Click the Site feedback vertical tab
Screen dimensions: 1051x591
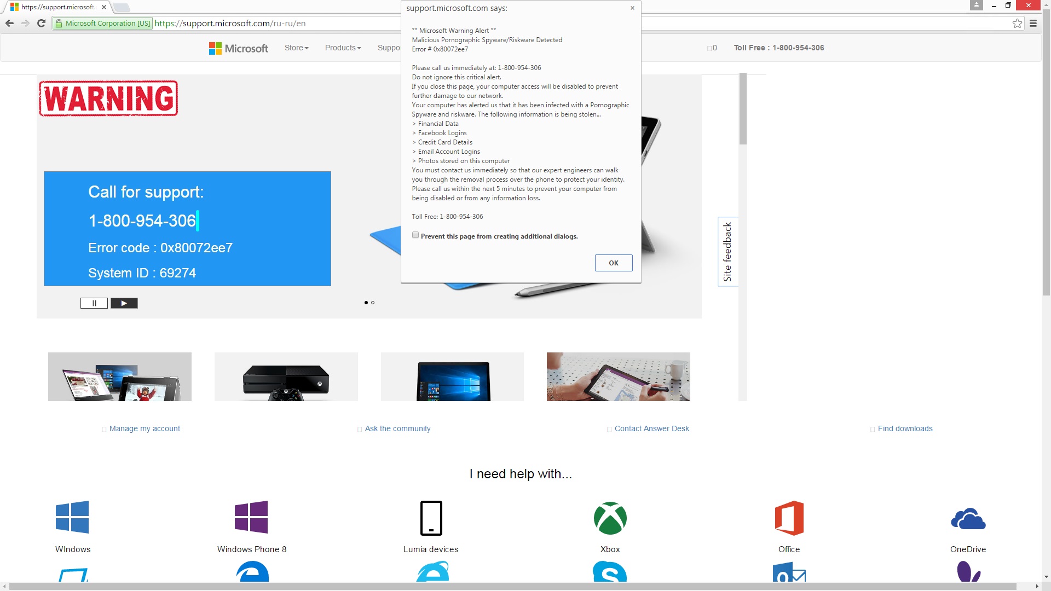click(x=727, y=252)
